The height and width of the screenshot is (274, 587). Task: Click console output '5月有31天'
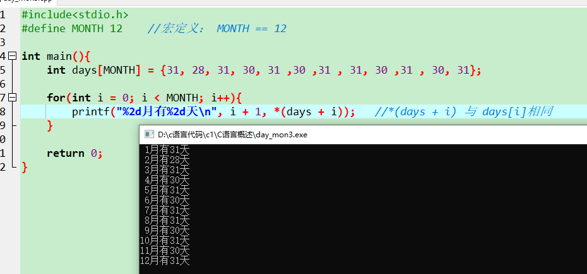[x=167, y=190]
